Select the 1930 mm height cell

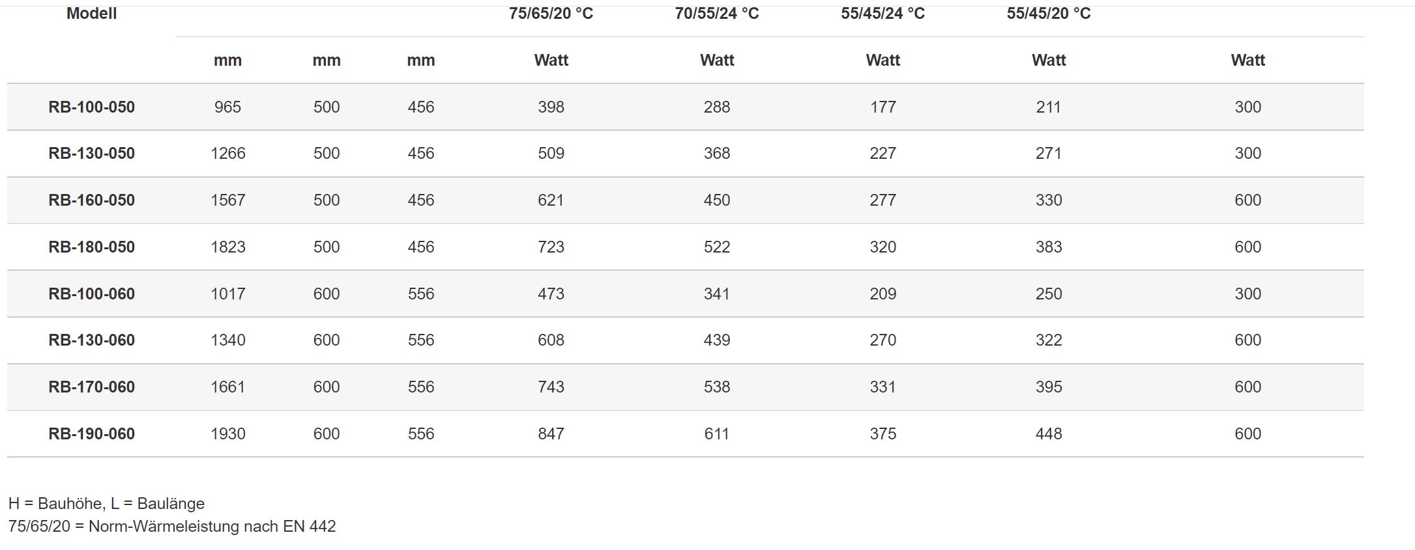[227, 433]
